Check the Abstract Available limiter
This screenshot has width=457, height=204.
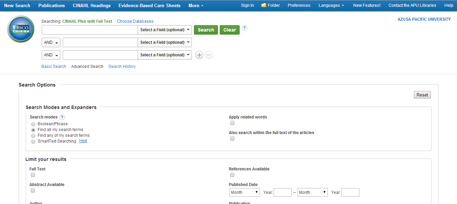pos(33,190)
